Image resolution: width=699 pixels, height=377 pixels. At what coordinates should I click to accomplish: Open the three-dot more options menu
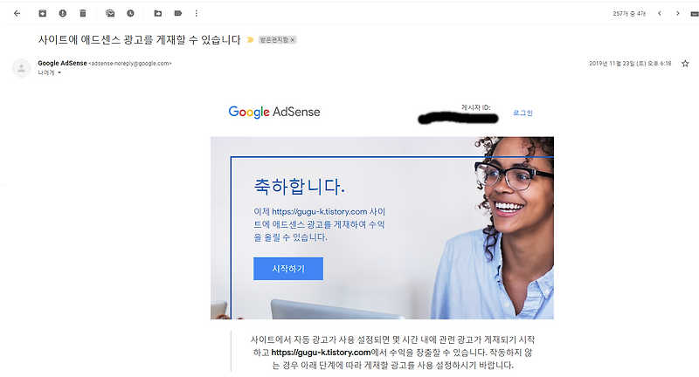196,13
